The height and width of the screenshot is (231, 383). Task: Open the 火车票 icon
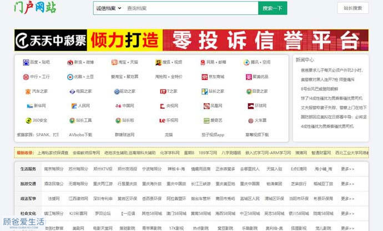(250, 120)
